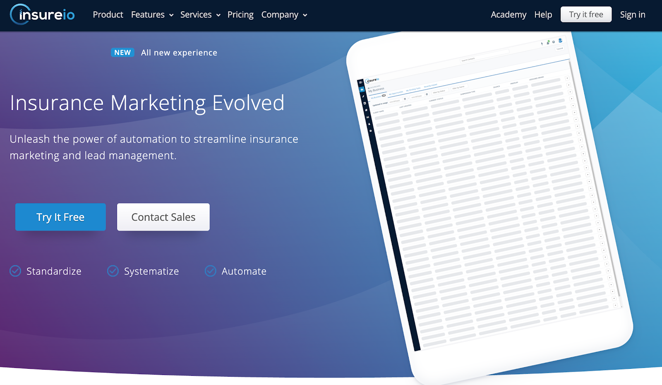The height and width of the screenshot is (385, 662).
Task: Go to the Pricing page
Action: tap(240, 14)
